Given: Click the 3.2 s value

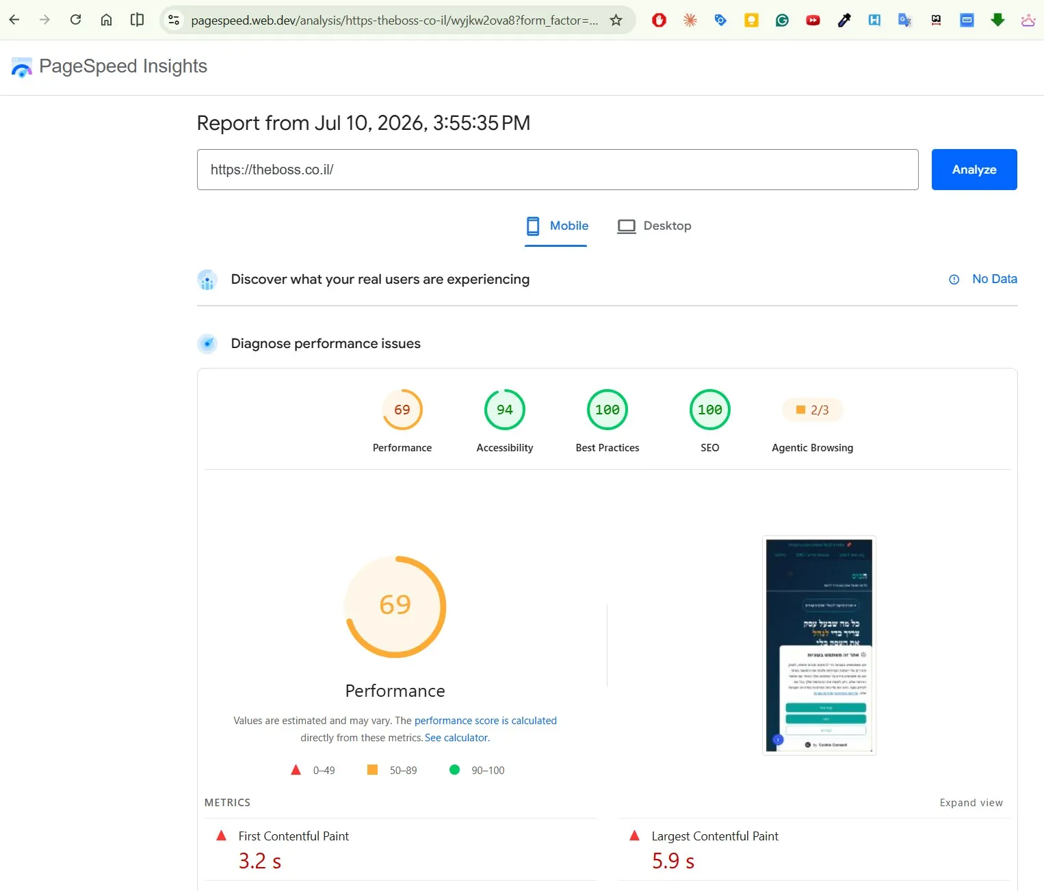Looking at the screenshot, I should (x=260, y=862).
